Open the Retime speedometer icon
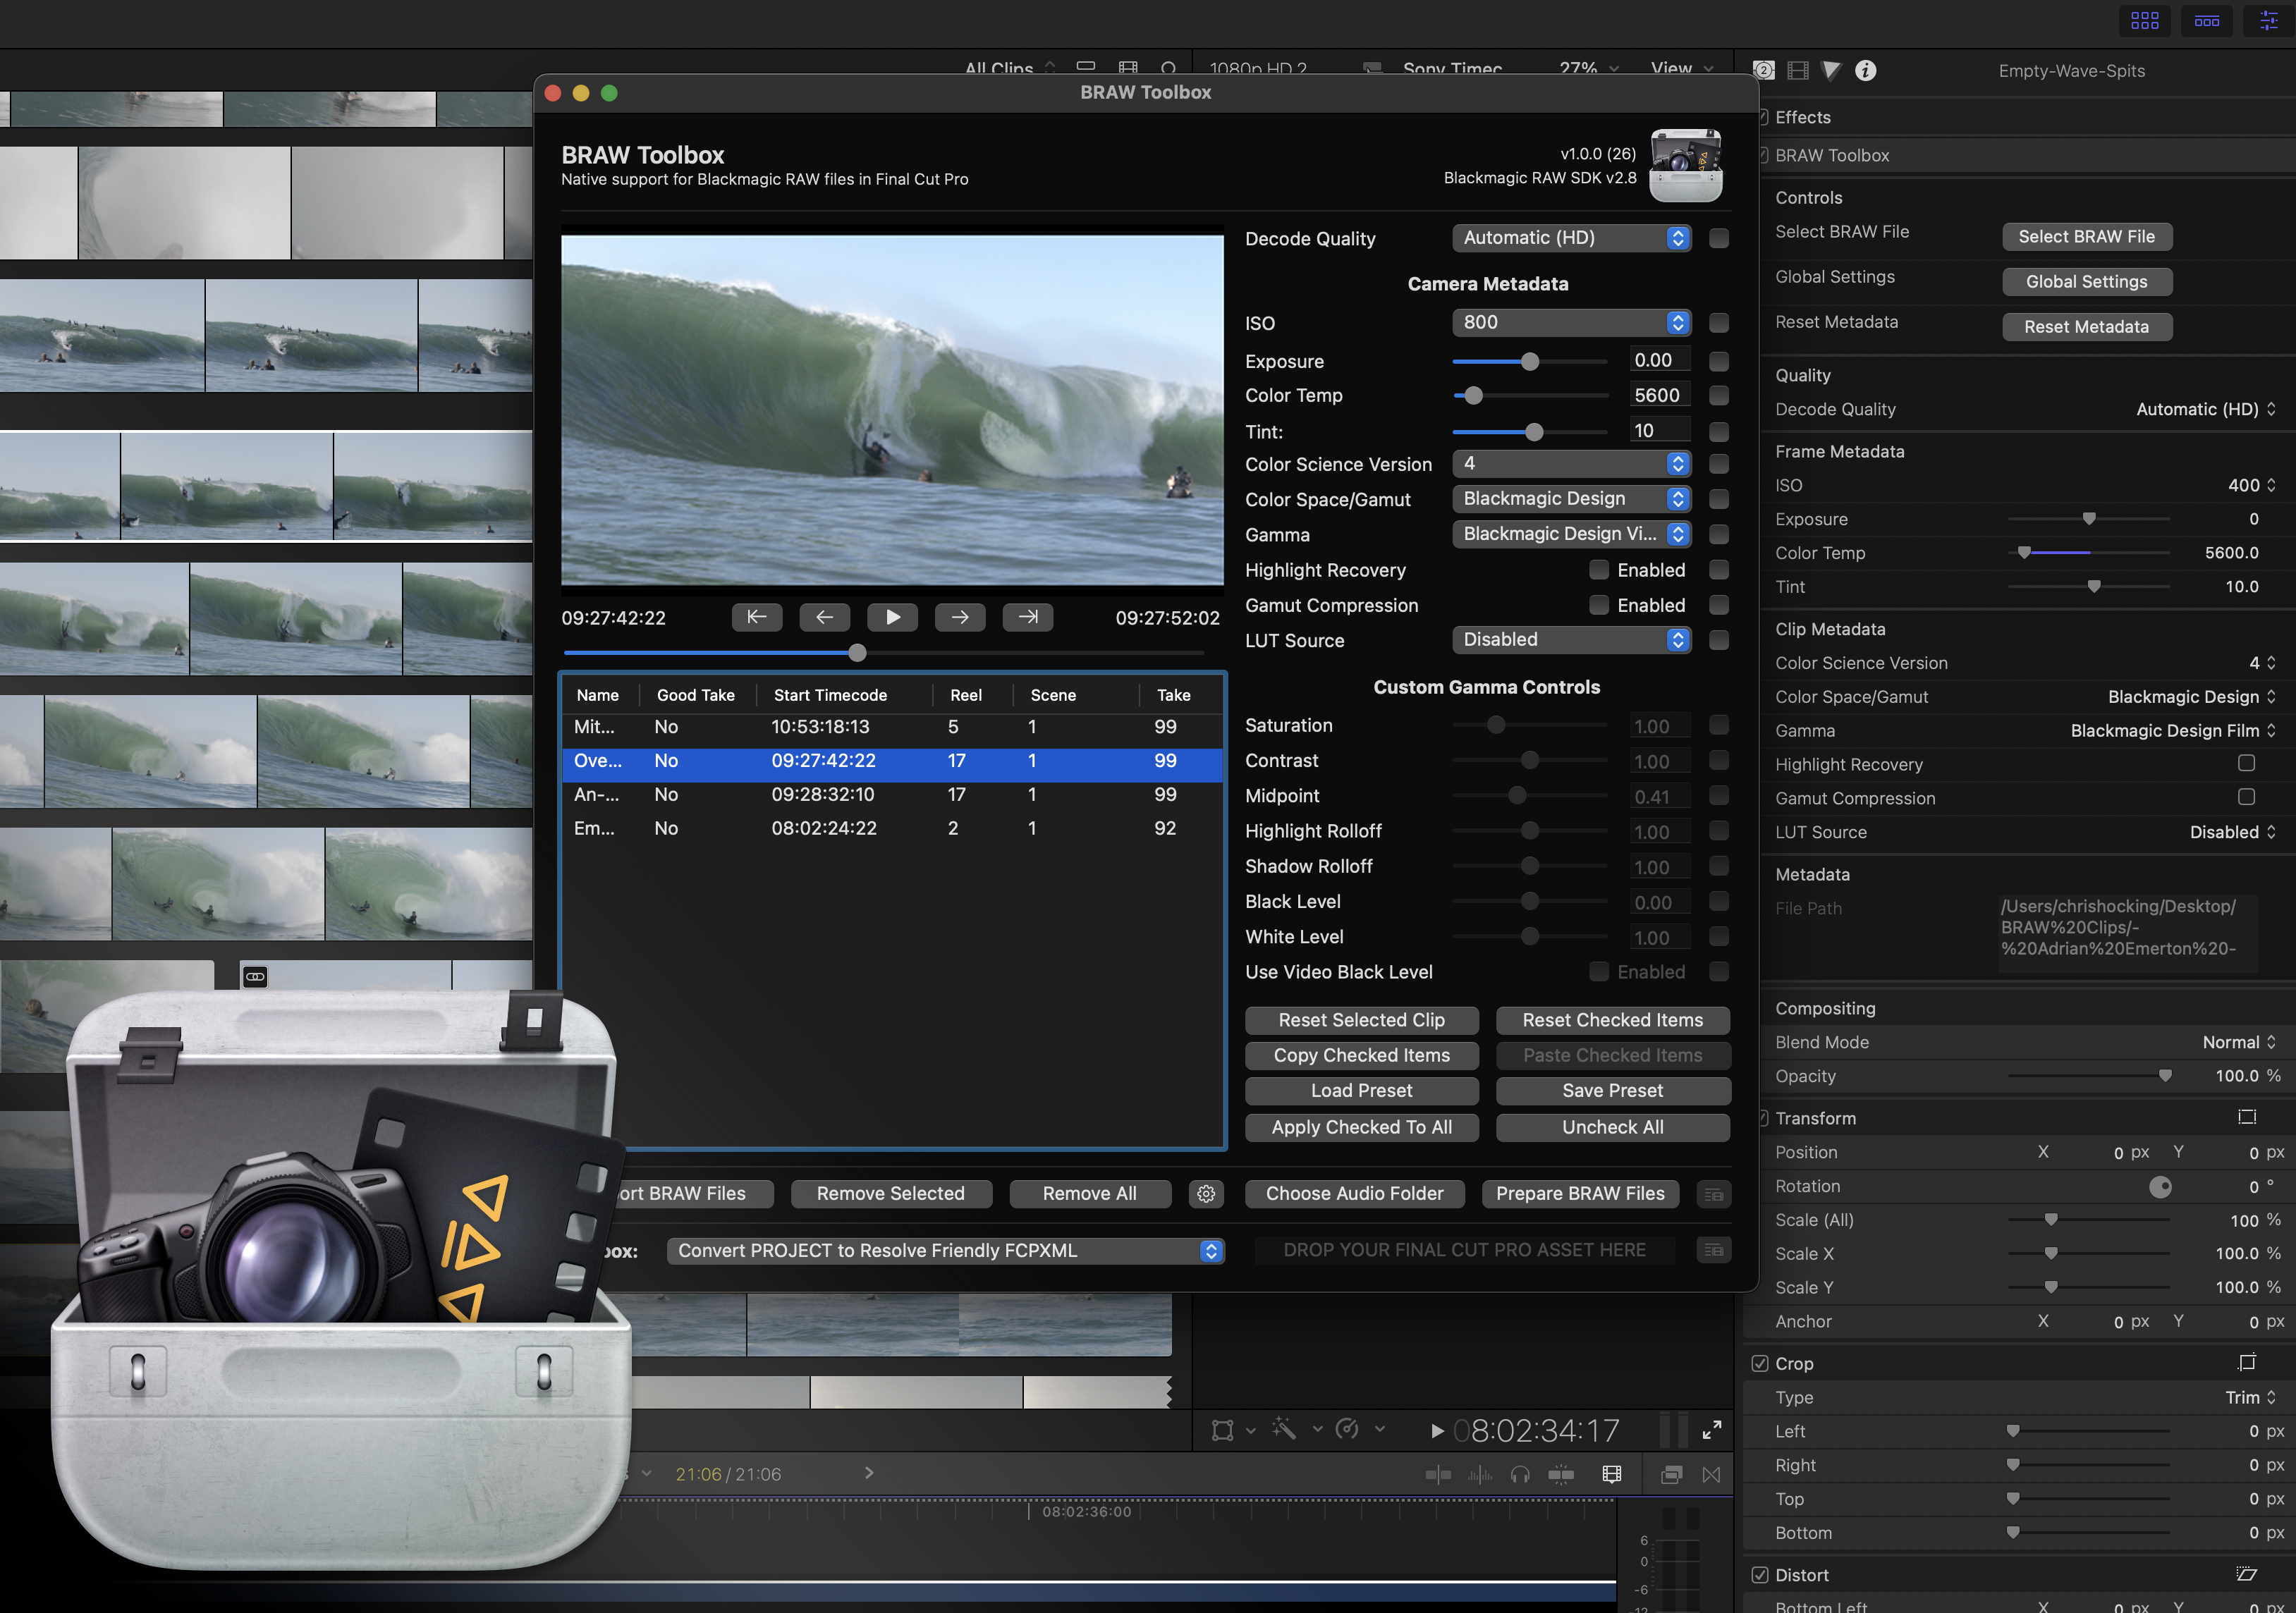This screenshot has width=2296, height=1613. click(1347, 1430)
